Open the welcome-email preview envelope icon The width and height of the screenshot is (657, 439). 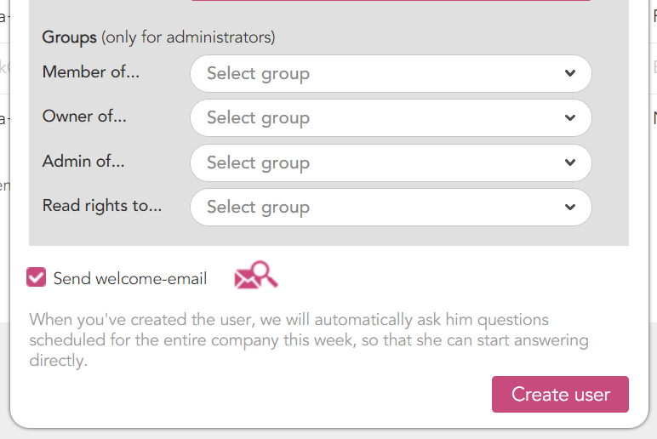coord(256,275)
